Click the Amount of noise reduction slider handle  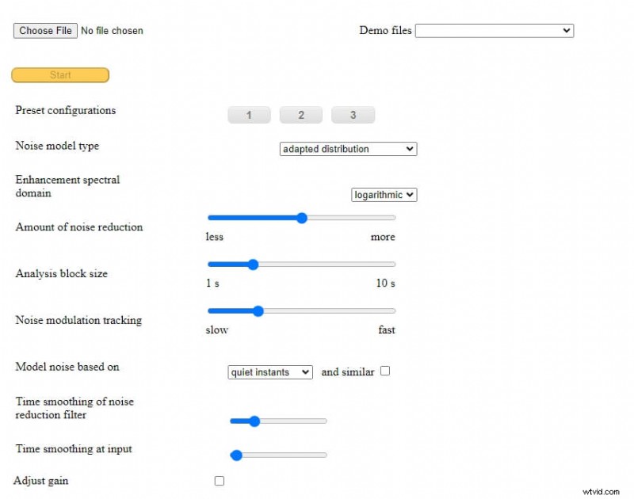pos(301,218)
